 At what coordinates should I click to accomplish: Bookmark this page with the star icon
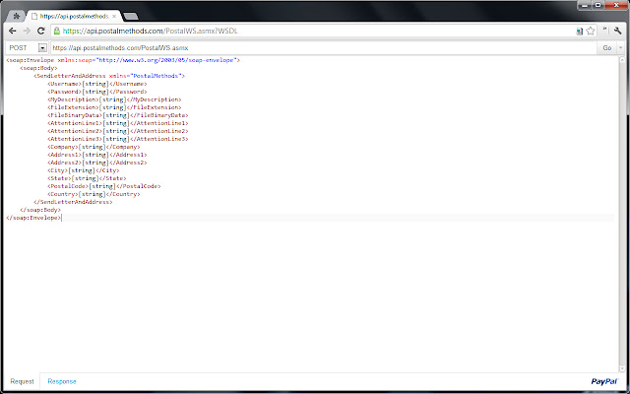click(x=592, y=32)
